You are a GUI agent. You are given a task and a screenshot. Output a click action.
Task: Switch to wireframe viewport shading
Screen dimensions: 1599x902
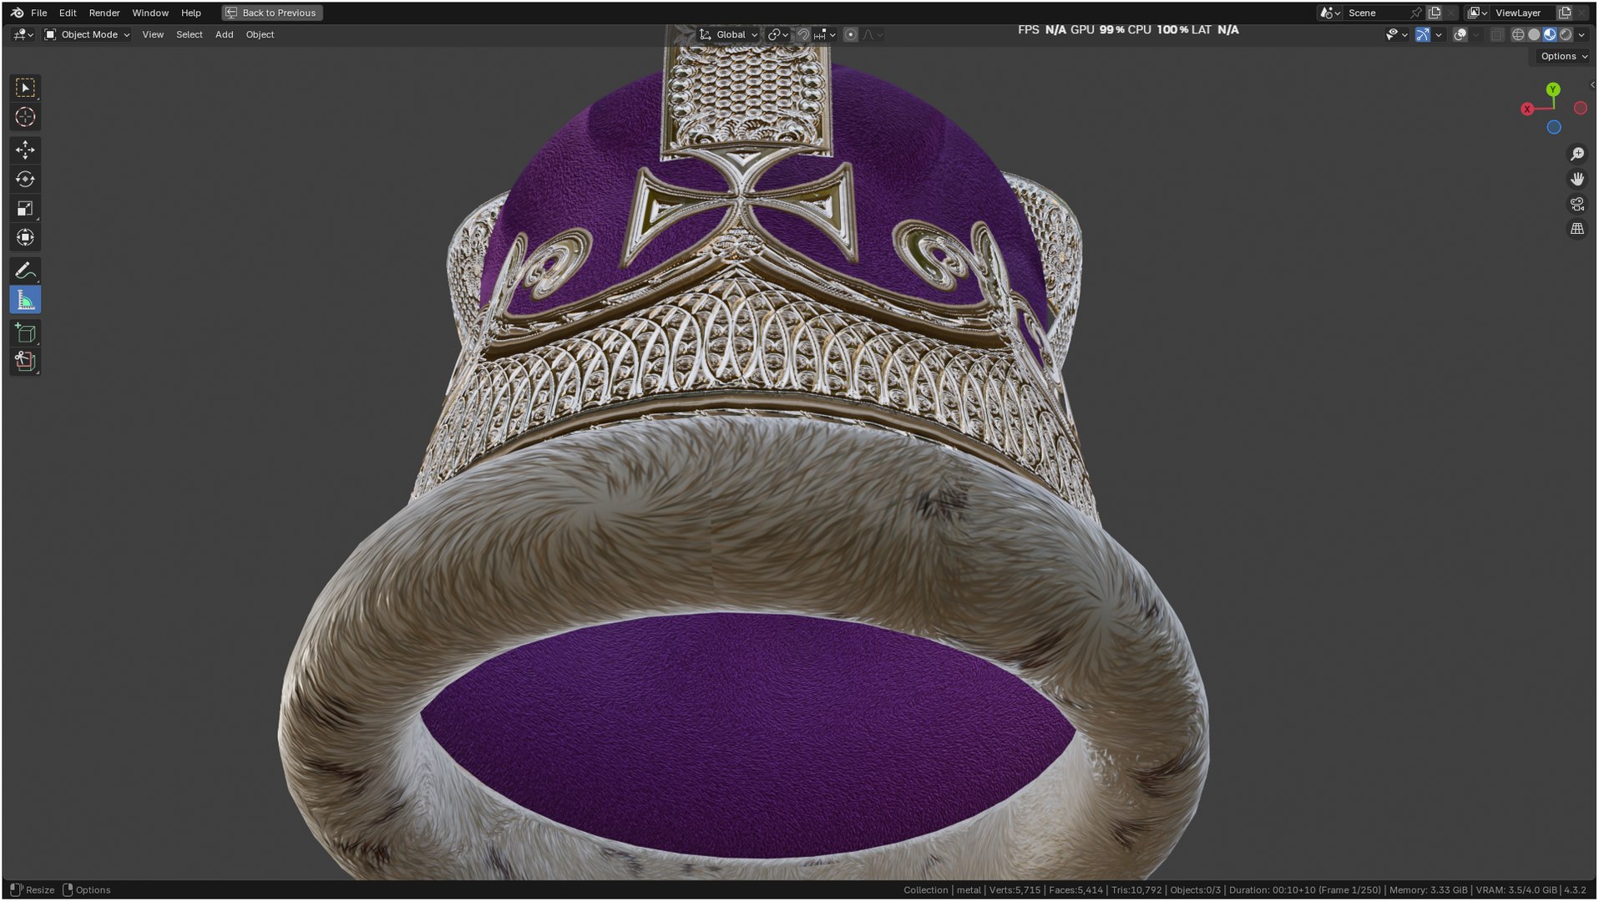1518,34
